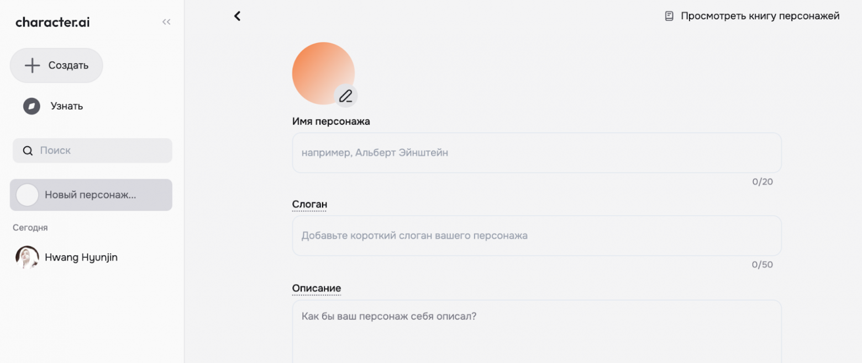
Task: Click the search magnifier icon
Action: coord(27,150)
